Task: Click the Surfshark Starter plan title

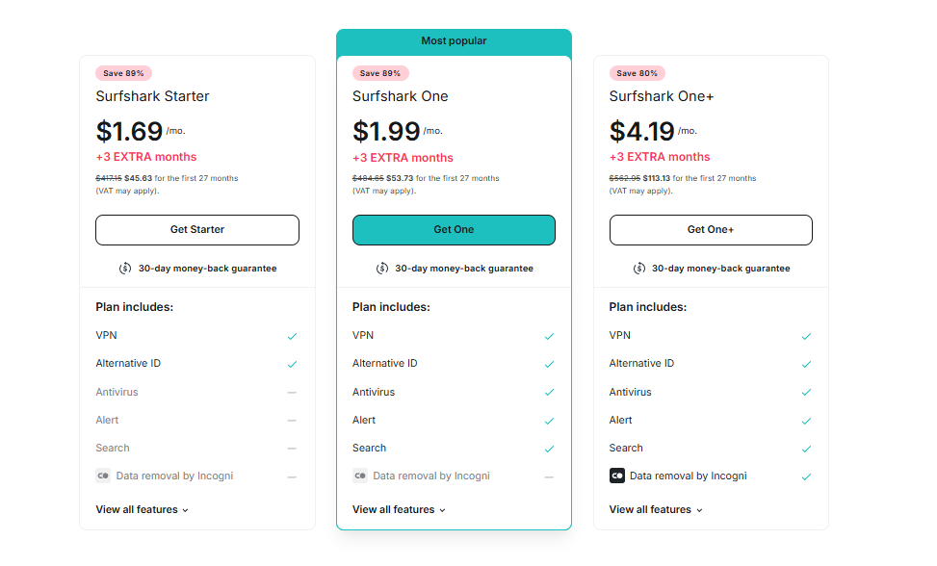Action: click(152, 96)
